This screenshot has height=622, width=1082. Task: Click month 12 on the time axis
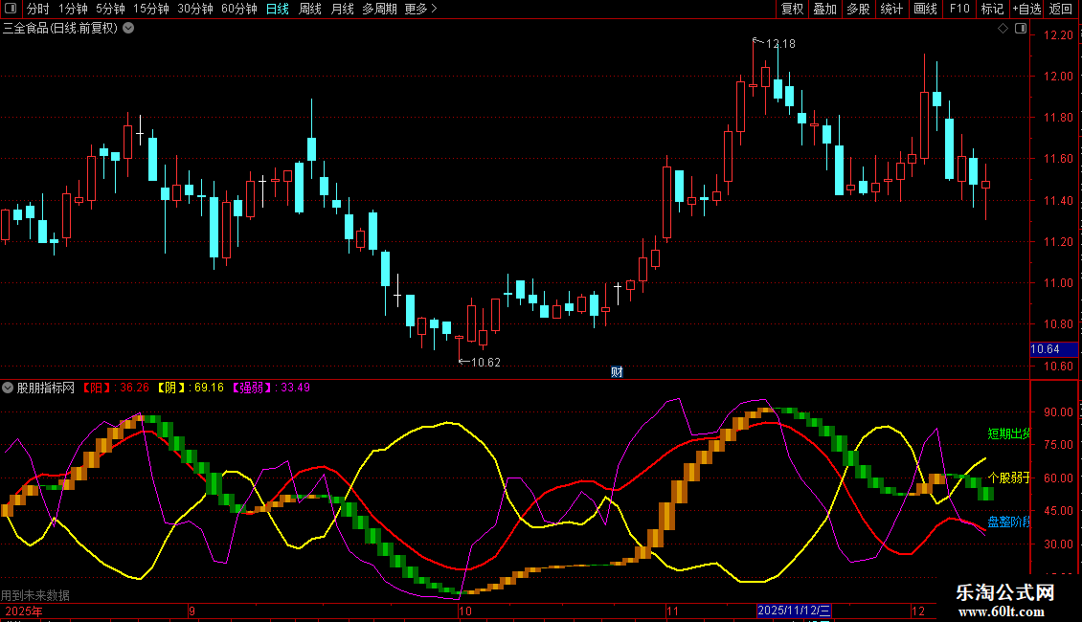tap(917, 611)
